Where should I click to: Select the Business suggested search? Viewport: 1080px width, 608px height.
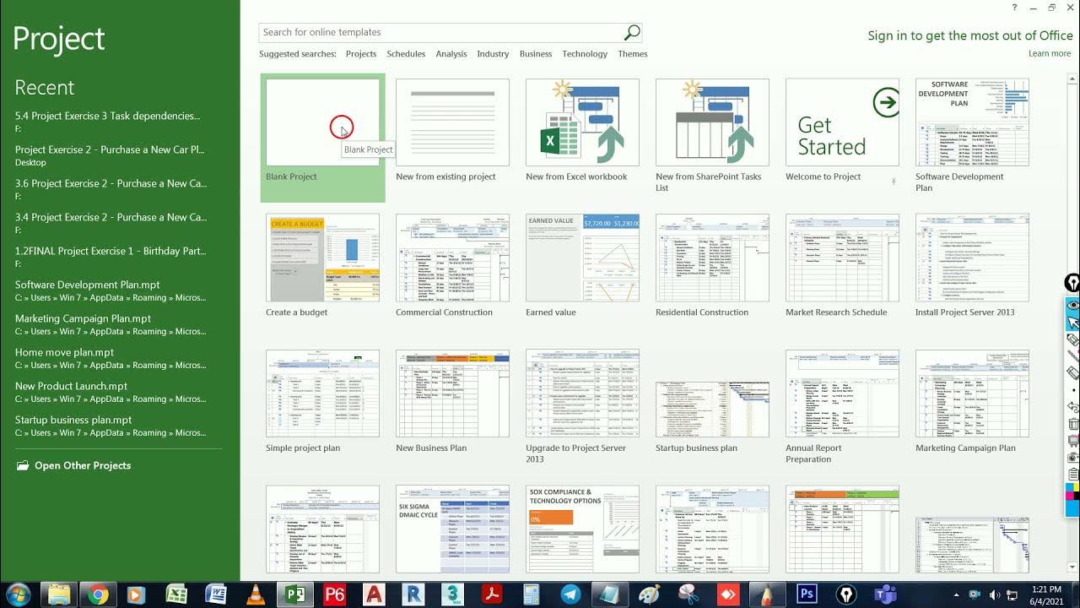point(536,54)
